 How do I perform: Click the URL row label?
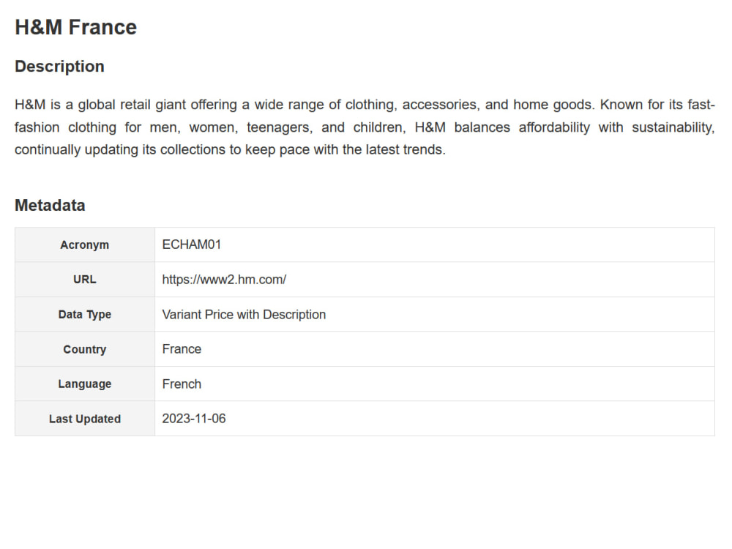(84, 280)
